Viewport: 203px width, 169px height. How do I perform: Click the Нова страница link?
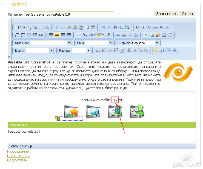(x=19, y=156)
